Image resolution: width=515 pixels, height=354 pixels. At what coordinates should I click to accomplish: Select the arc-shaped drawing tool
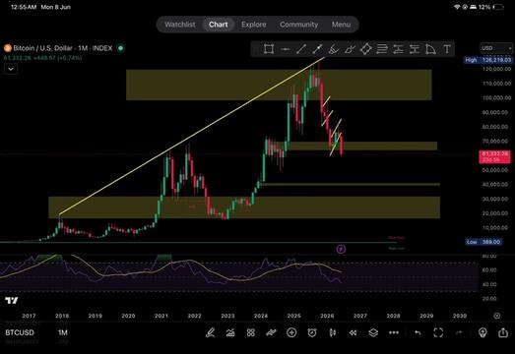pyautogui.click(x=430, y=49)
